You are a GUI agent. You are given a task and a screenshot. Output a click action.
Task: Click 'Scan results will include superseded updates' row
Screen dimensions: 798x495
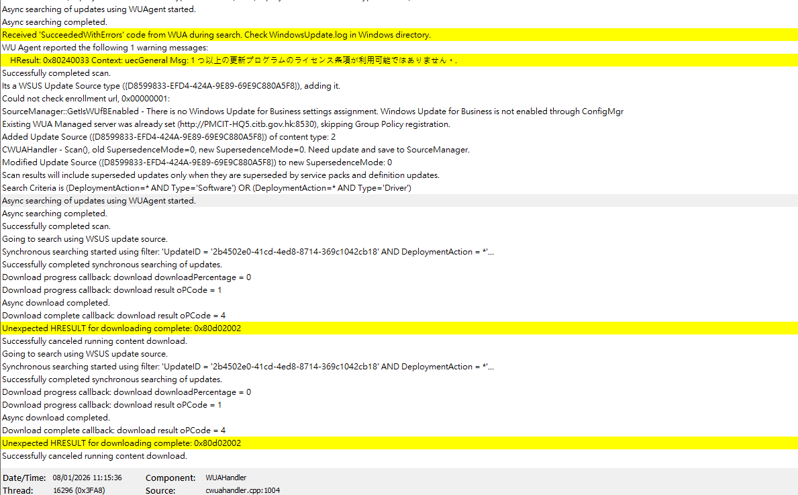[399, 175]
